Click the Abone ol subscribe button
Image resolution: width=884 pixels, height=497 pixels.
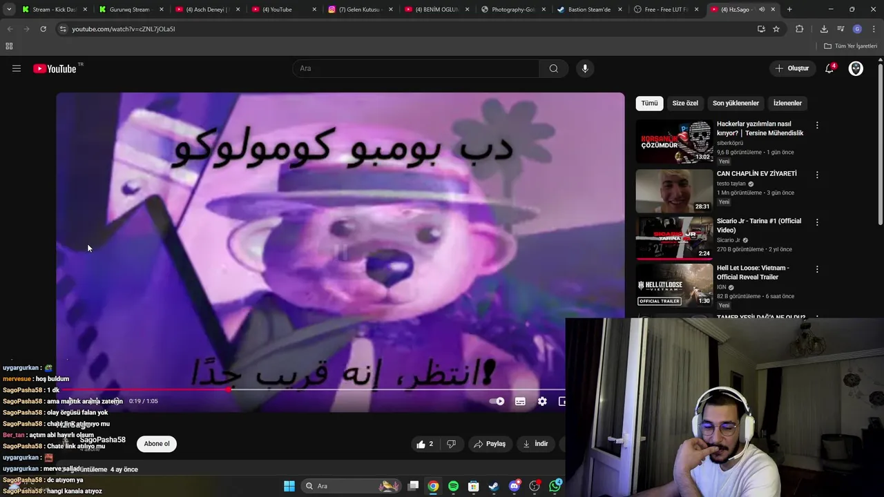(157, 444)
